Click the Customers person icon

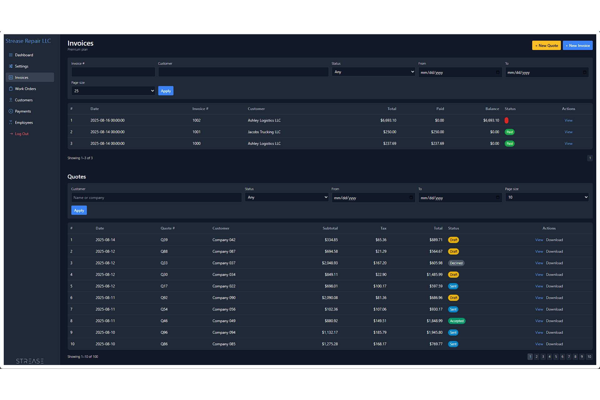pos(11,100)
